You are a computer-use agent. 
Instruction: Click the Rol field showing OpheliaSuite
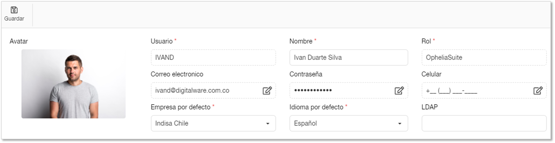[x=484, y=57]
